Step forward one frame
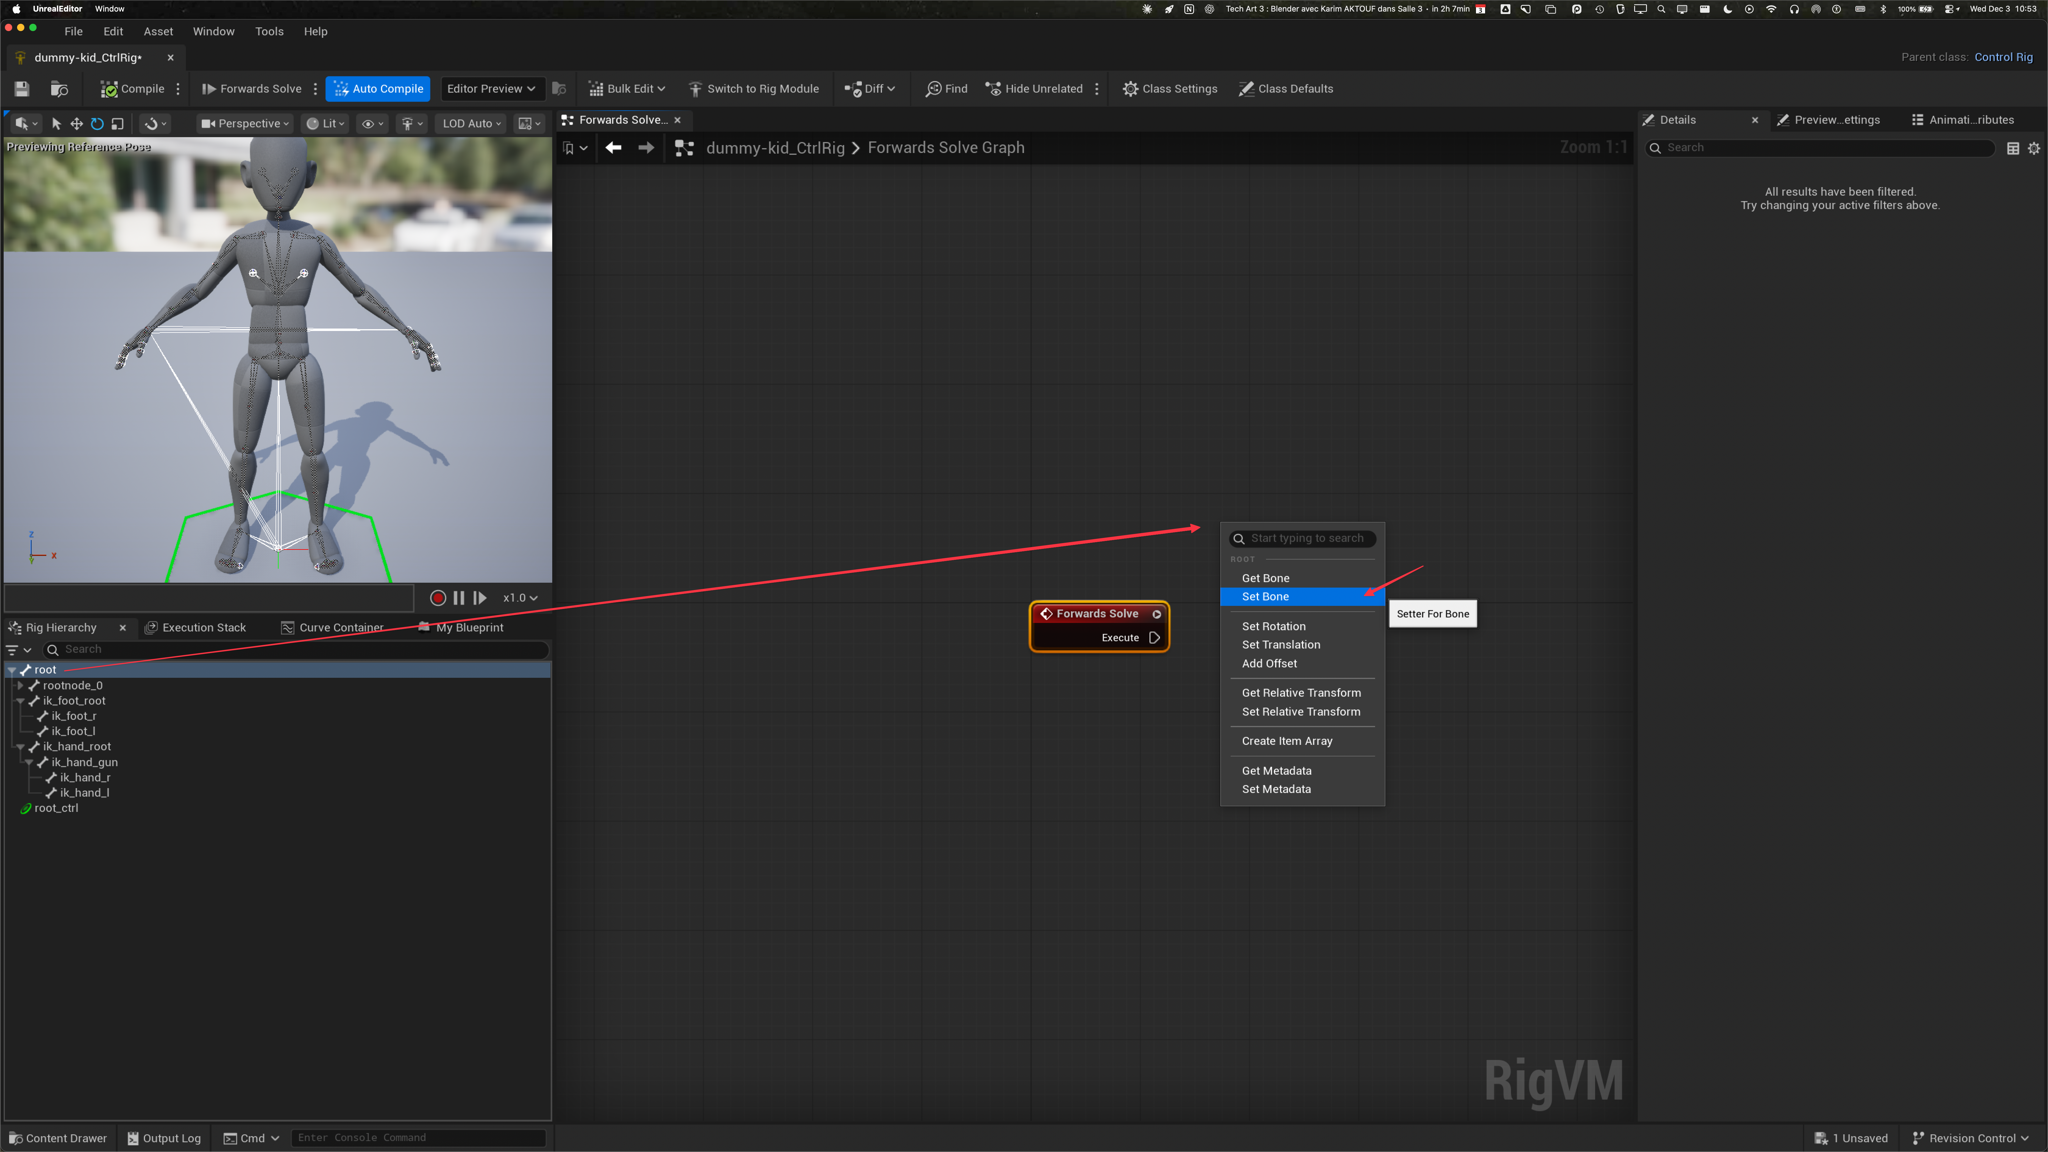2048x1152 pixels. pos(479,598)
